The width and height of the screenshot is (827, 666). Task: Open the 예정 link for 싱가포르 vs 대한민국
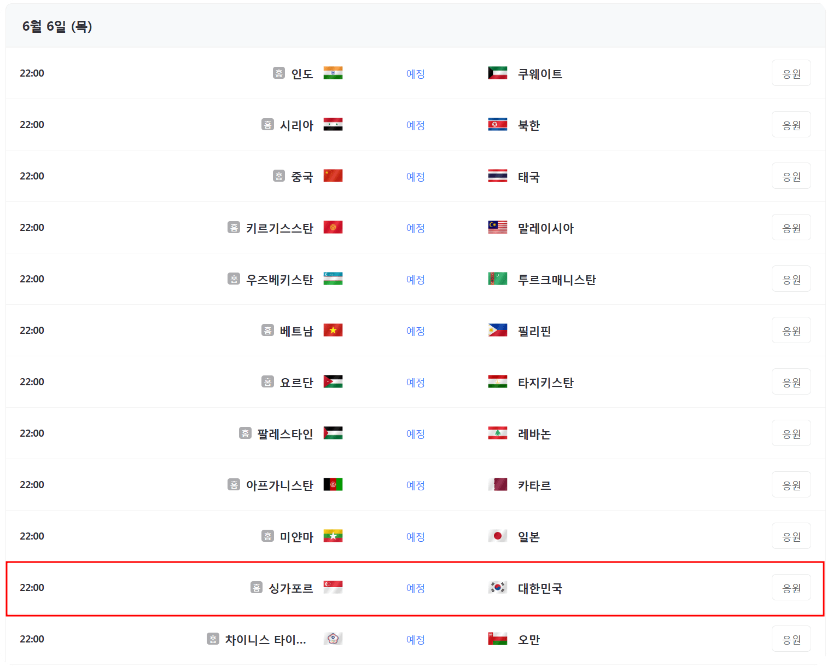click(416, 587)
